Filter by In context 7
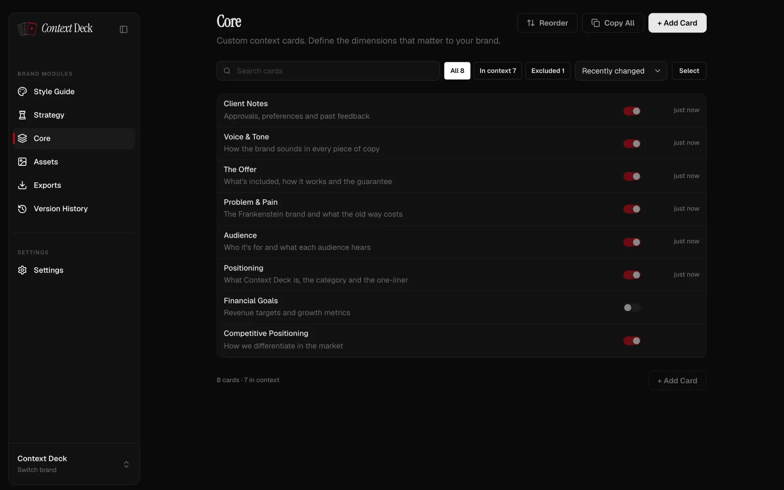Image resolution: width=784 pixels, height=490 pixels. [x=498, y=71]
